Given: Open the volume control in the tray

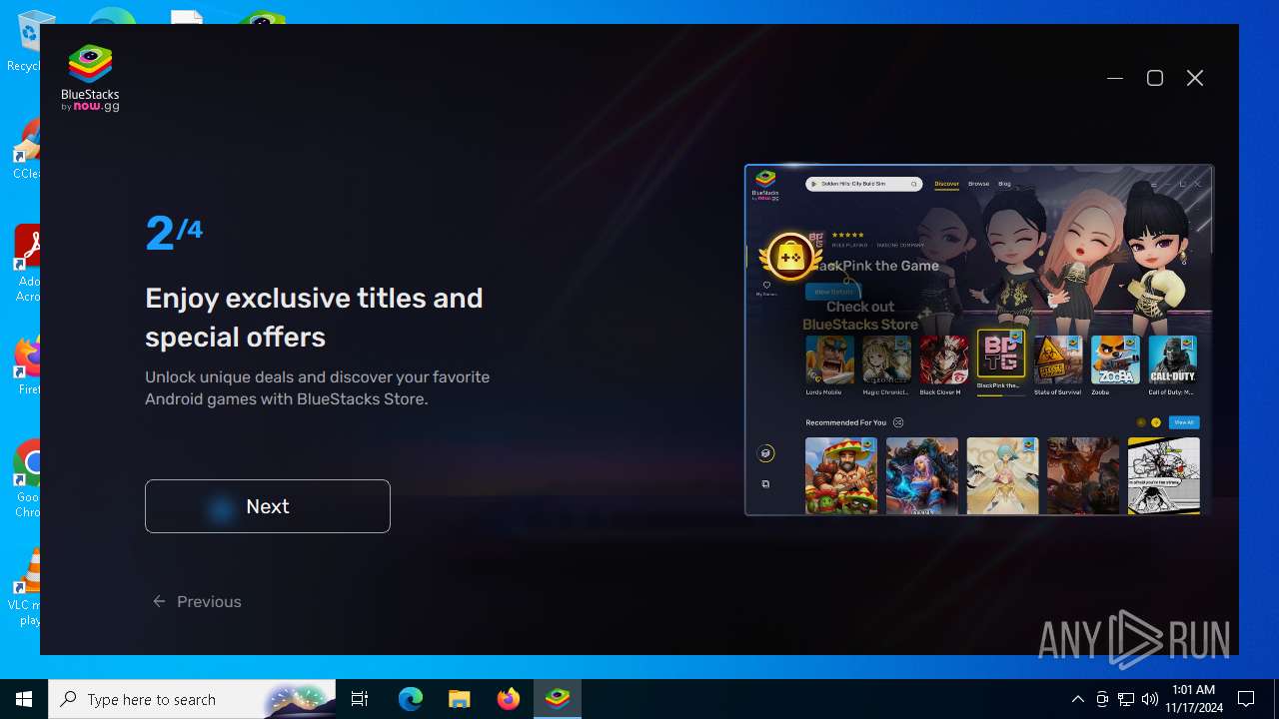Looking at the screenshot, I should click(x=1150, y=699).
